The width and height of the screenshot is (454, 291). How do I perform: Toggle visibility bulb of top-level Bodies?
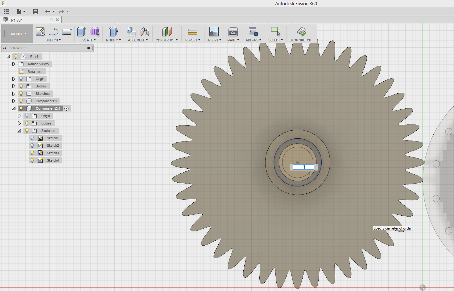(x=21, y=86)
